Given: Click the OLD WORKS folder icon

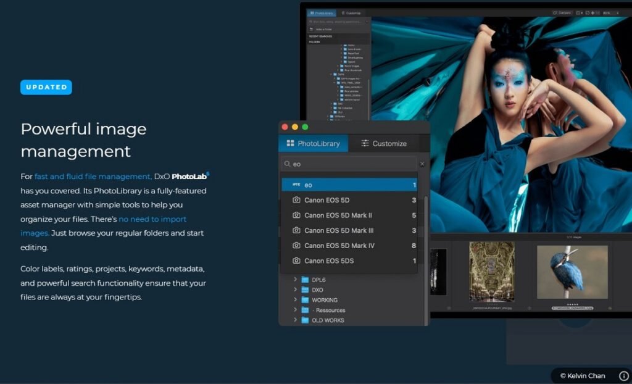Looking at the screenshot, I should [305, 320].
